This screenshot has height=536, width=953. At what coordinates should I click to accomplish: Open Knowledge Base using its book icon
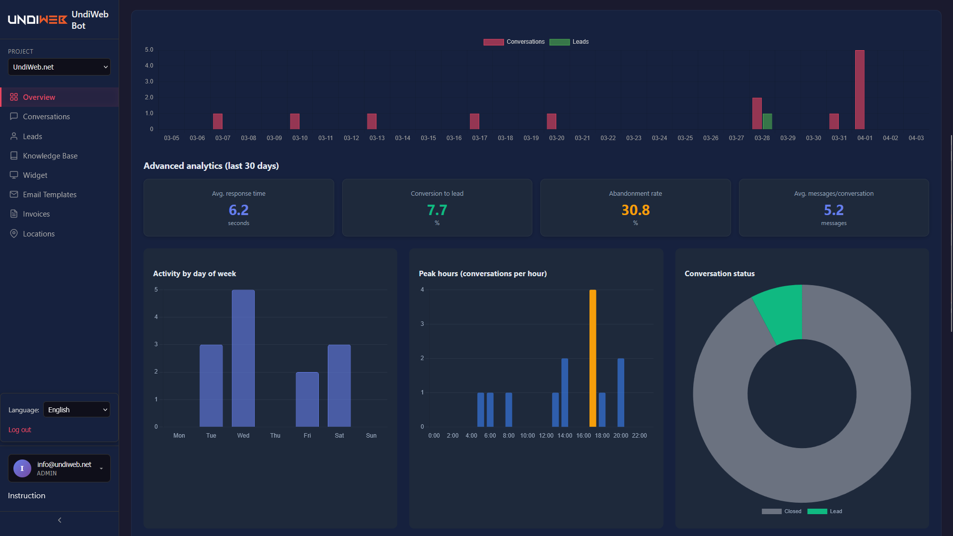click(x=13, y=155)
